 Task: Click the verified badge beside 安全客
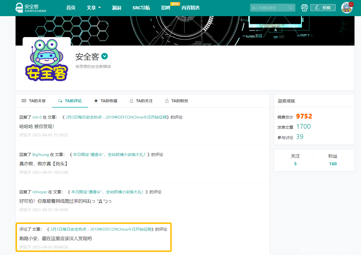click(105, 56)
